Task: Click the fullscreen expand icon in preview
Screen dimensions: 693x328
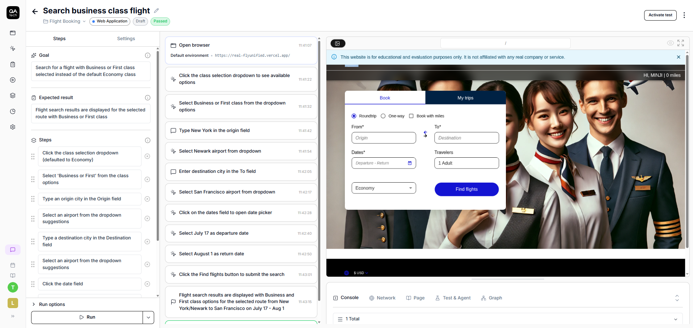Action: 681,43
